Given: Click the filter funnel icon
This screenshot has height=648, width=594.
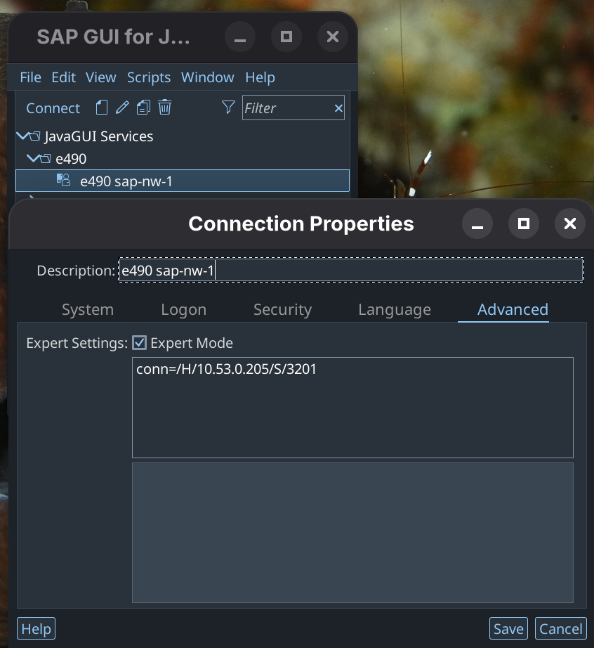Looking at the screenshot, I should (x=228, y=107).
